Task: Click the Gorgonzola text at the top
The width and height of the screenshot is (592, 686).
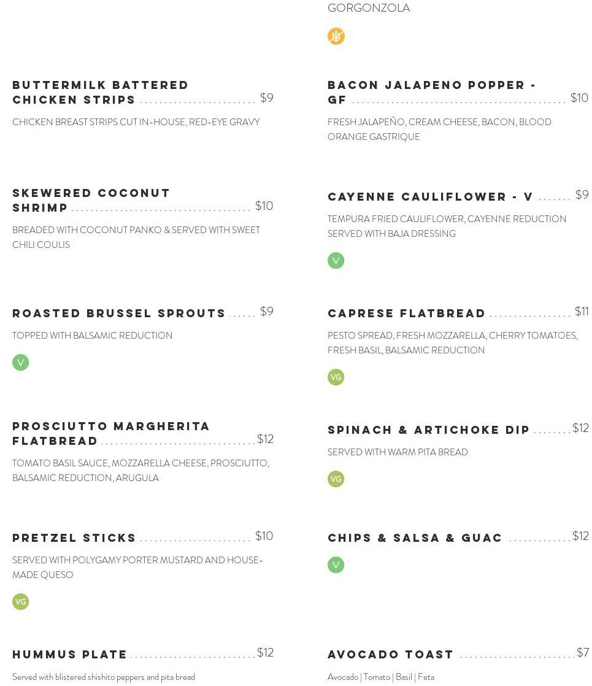Action: click(369, 8)
